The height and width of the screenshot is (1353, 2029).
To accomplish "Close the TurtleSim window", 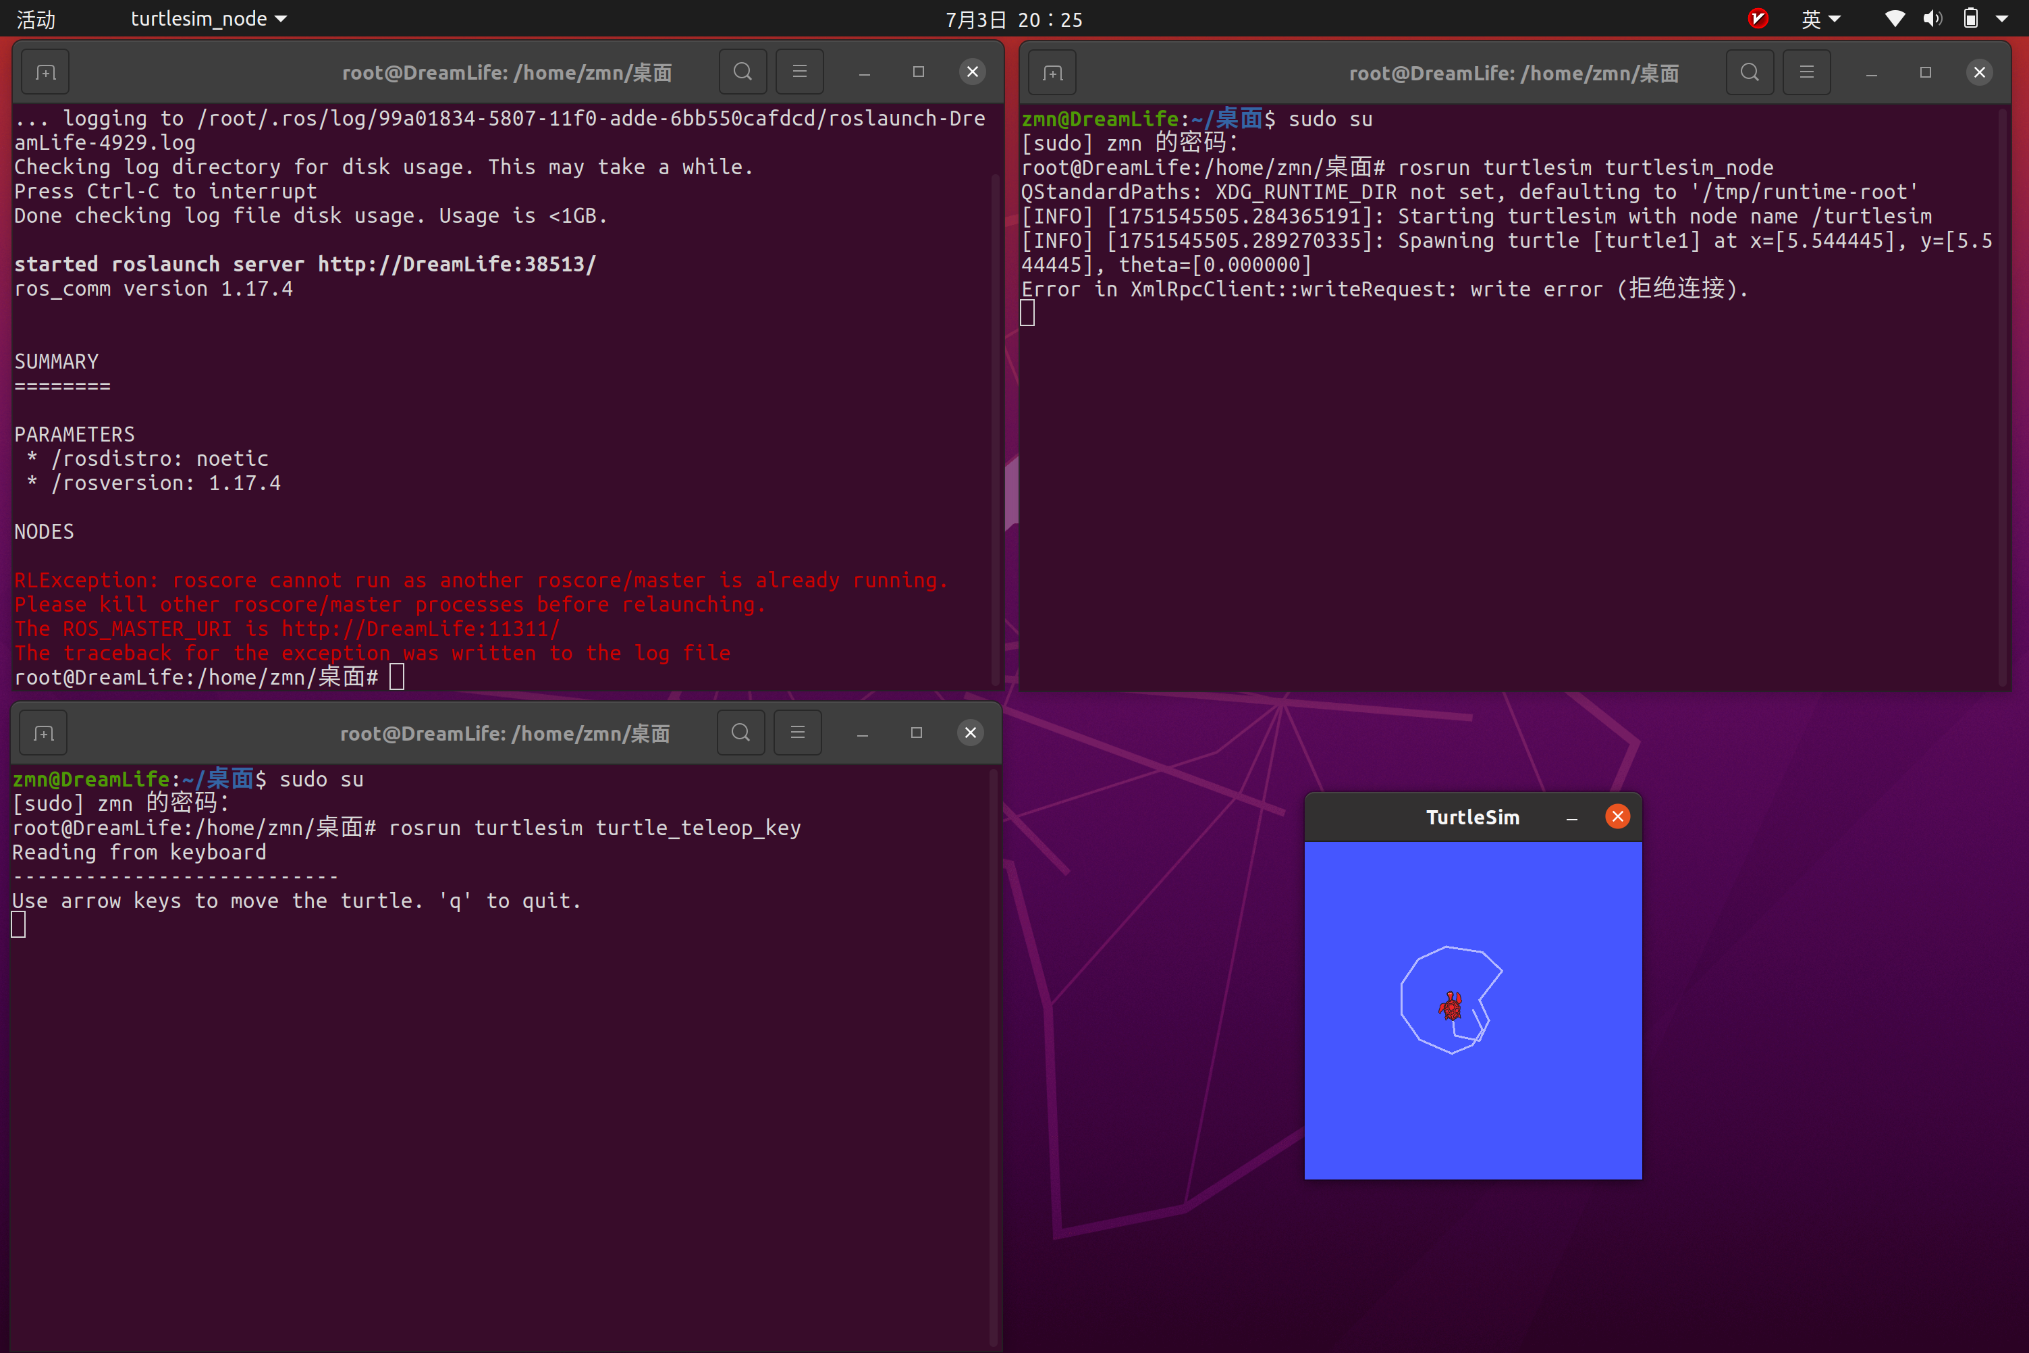I will (1617, 816).
